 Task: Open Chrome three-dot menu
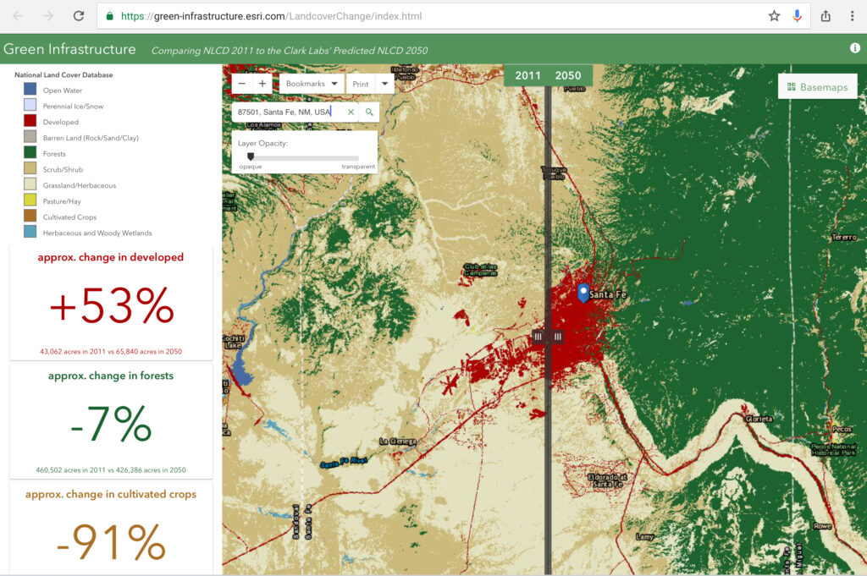point(852,16)
